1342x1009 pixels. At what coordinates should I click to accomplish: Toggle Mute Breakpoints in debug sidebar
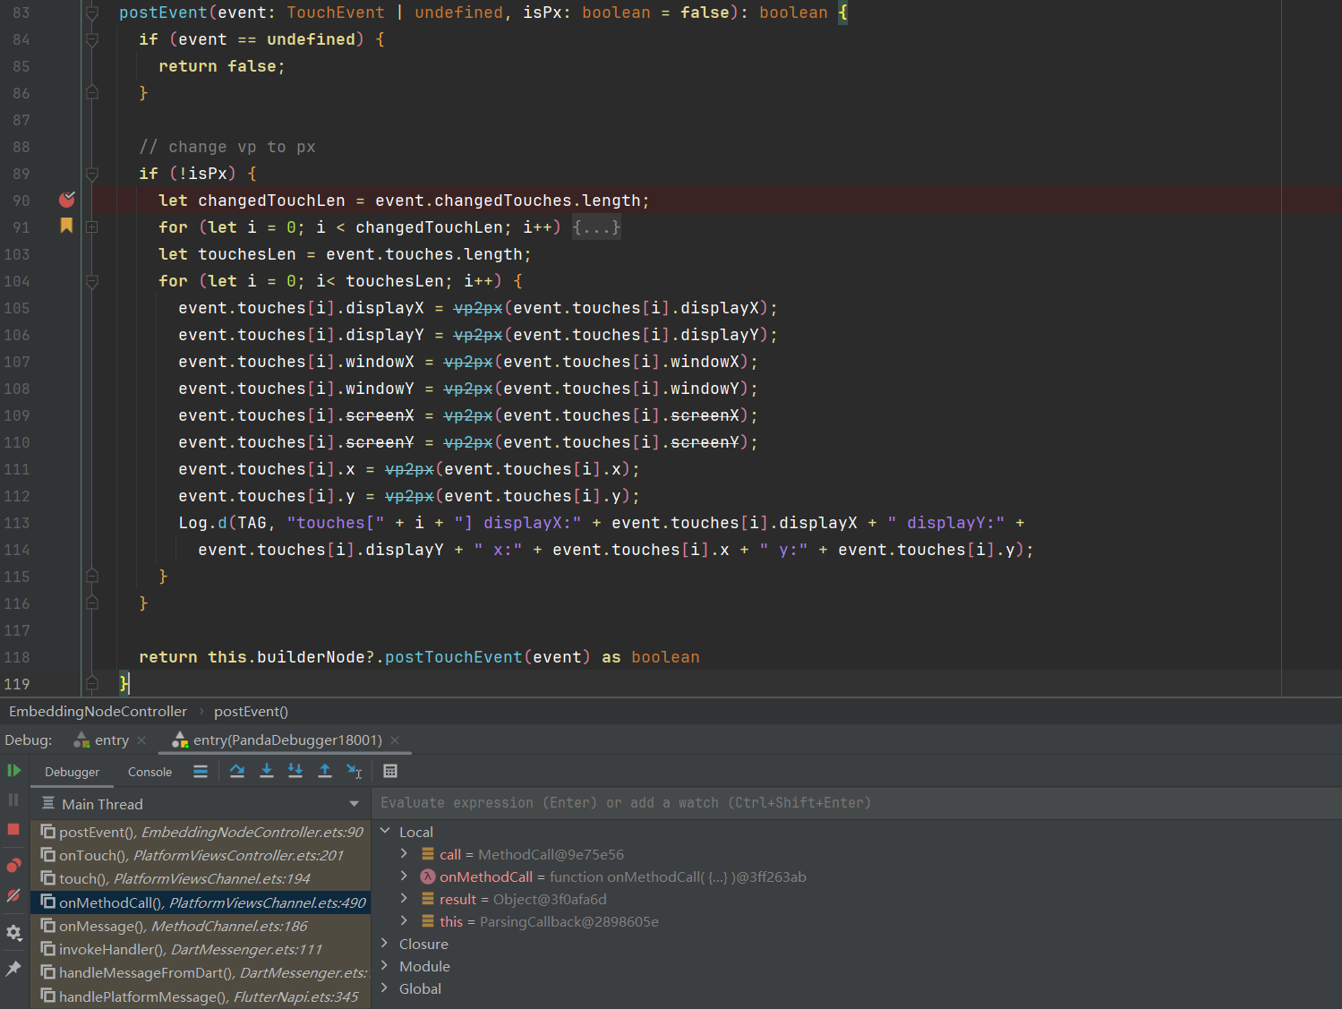coord(13,895)
